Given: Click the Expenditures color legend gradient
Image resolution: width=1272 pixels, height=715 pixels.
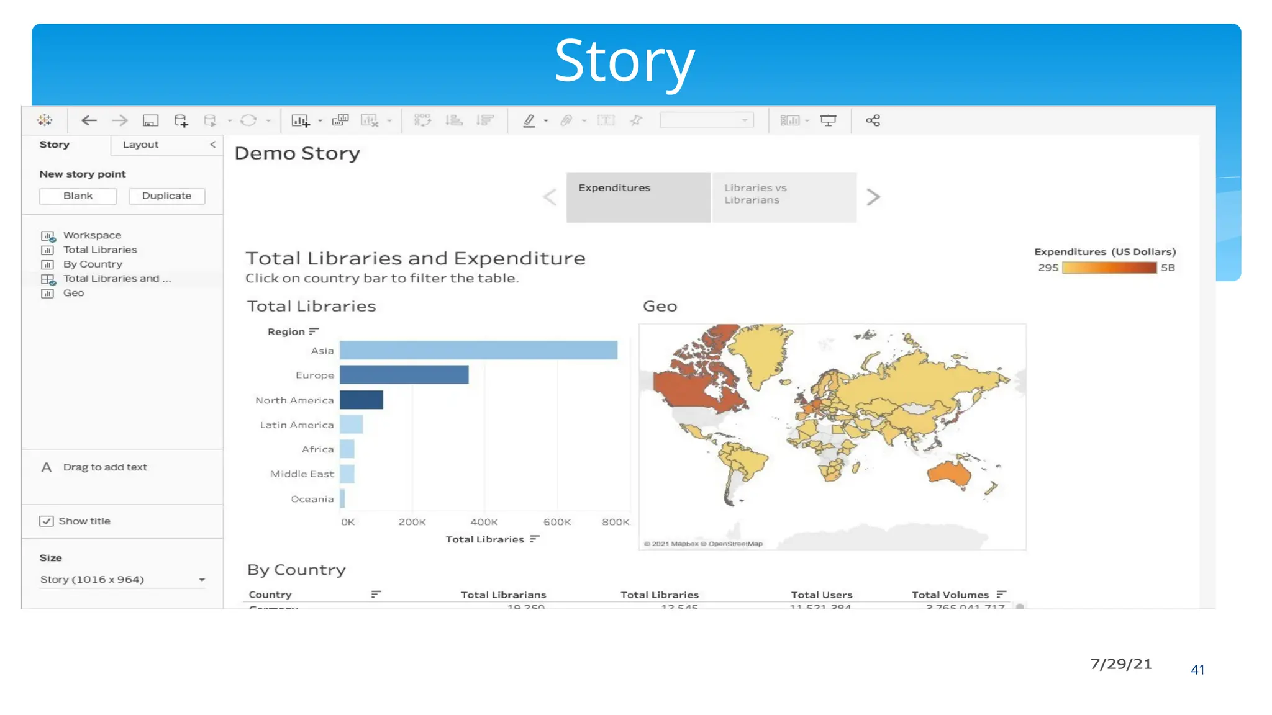Looking at the screenshot, I should (1109, 268).
